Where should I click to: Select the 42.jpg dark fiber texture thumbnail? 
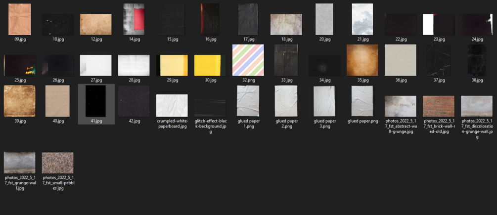(x=134, y=101)
